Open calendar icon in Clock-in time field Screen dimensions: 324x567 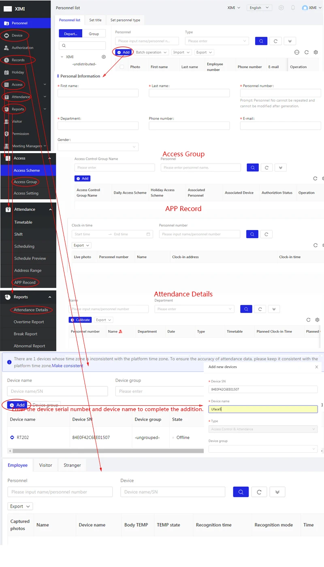pos(148,234)
